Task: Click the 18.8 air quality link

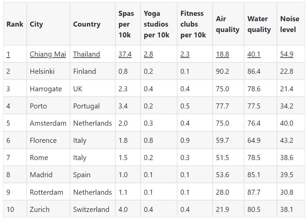Action: point(222,54)
